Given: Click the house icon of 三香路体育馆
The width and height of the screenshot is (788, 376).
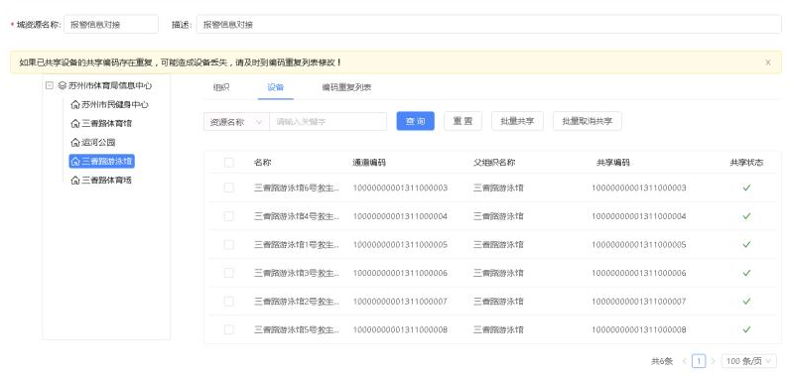Looking at the screenshot, I should tap(75, 124).
